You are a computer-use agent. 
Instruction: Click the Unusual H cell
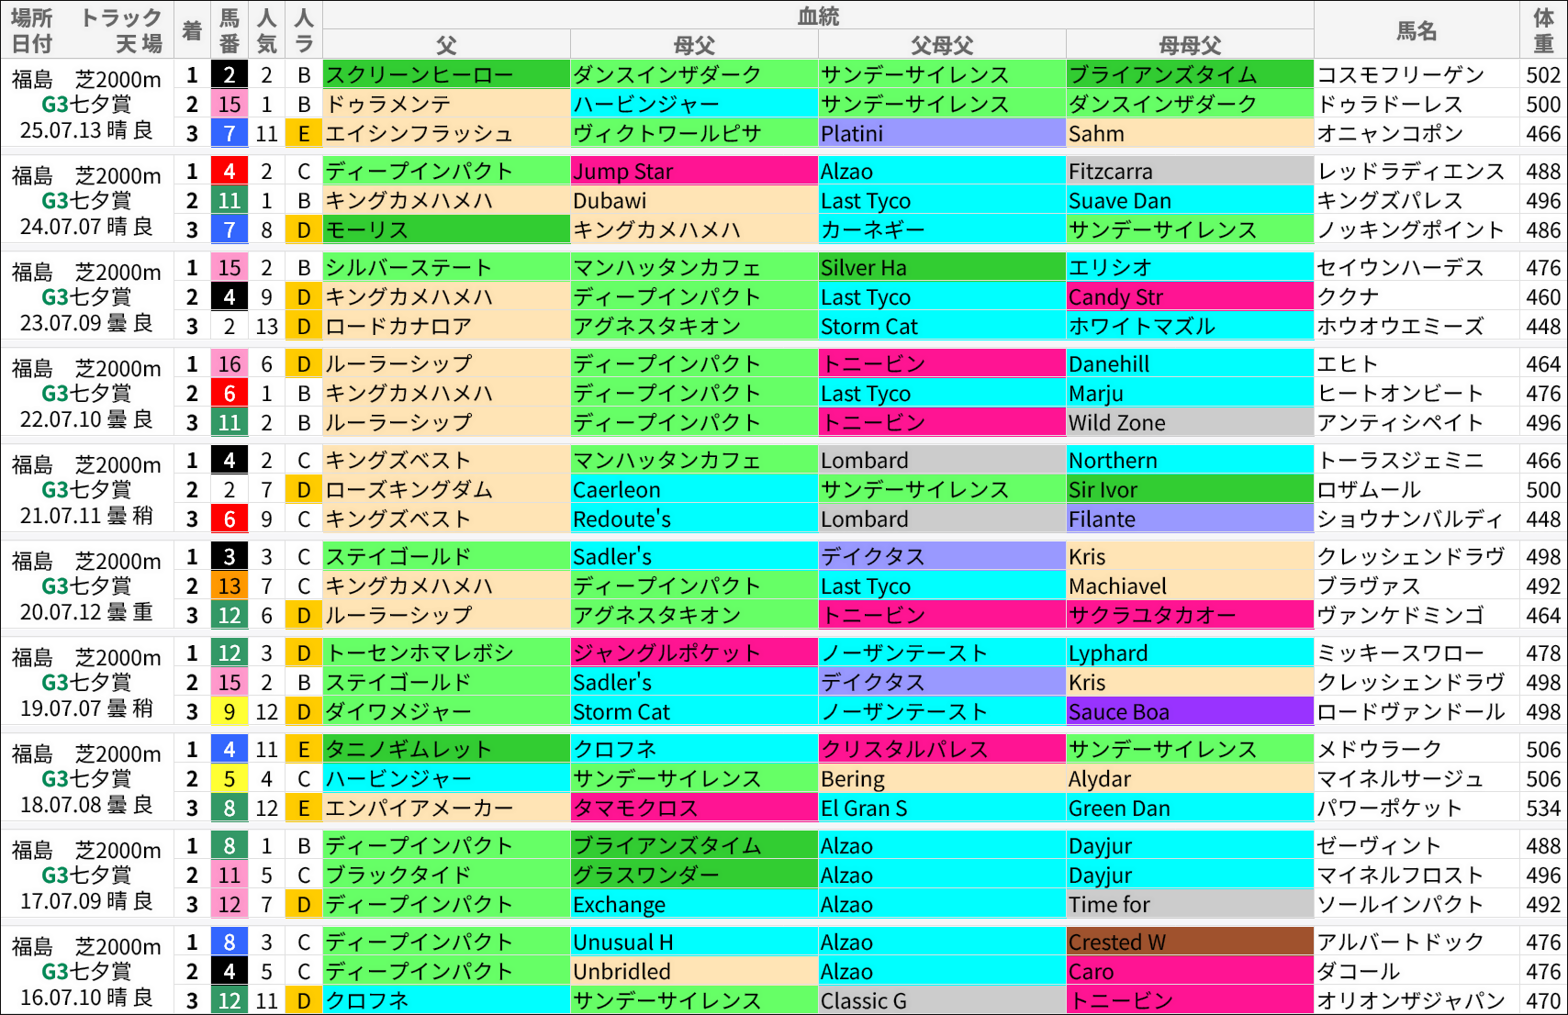694,942
